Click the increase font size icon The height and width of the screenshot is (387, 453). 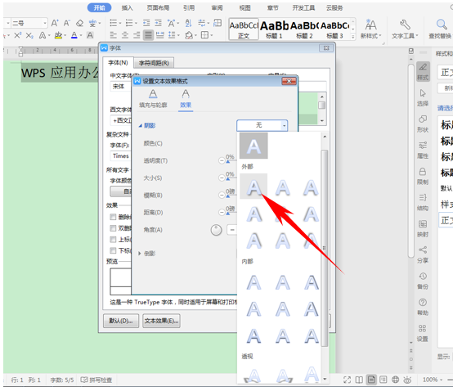(55, 23)
